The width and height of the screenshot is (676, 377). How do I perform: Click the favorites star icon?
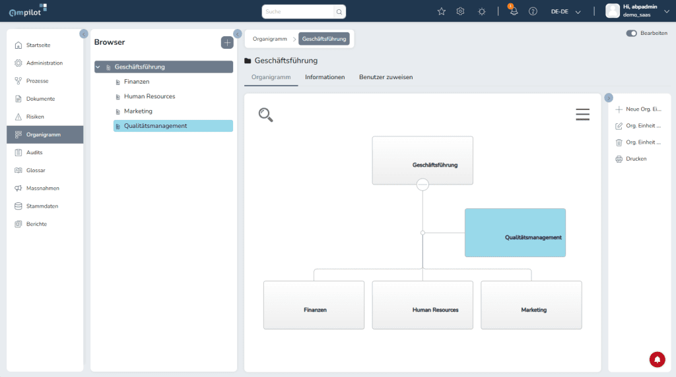[x=442, y=11]
